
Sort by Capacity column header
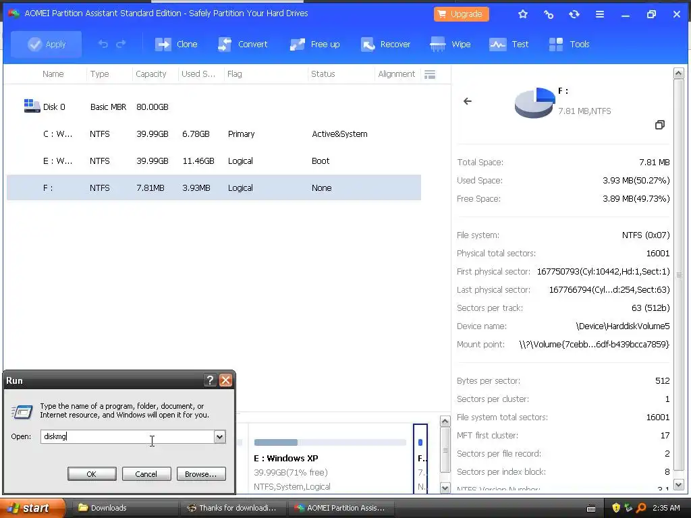(150, 74)
